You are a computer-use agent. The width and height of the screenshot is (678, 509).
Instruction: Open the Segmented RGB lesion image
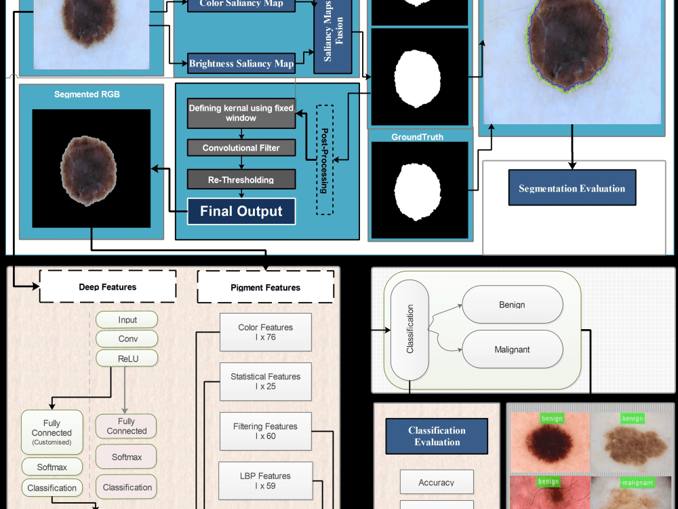(92, 168)
